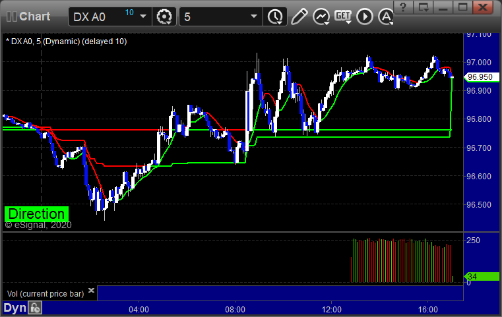
Task: Click the green 34 volume marker
Action: [482, 276]
